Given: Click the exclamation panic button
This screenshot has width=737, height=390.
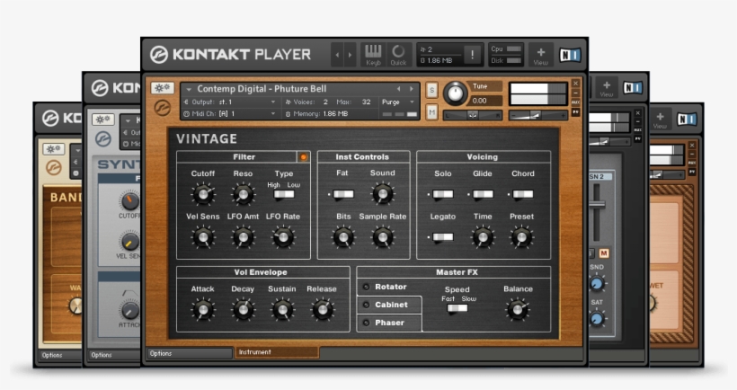Looking at the screenshot, I should tap(472, 55).
